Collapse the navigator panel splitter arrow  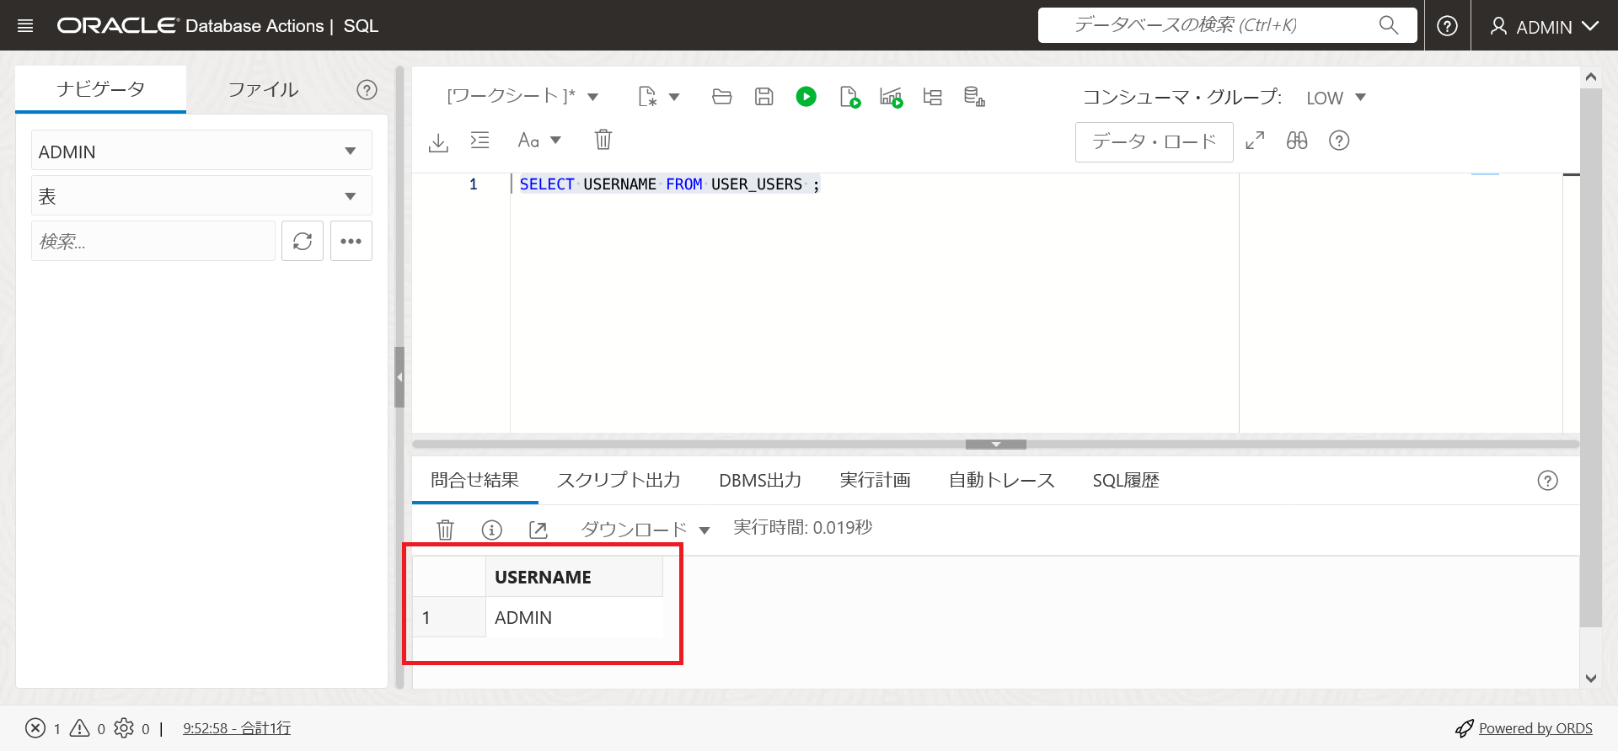click(399, 377)
